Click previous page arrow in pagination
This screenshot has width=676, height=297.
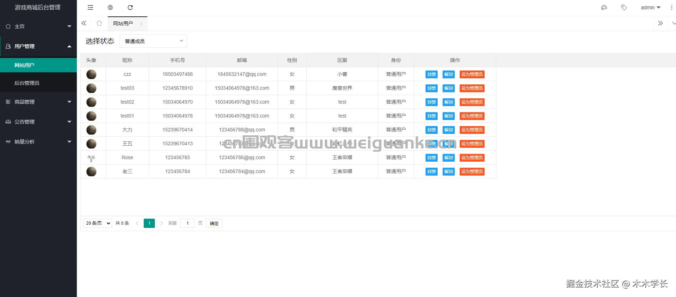point(137,223)
